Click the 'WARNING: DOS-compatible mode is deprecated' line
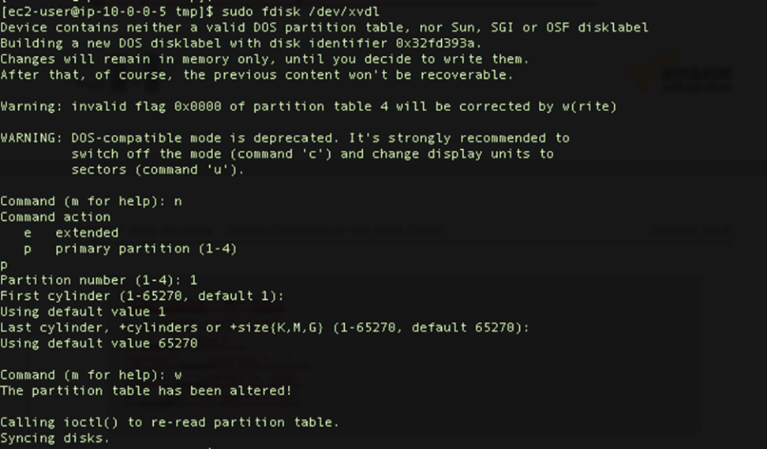Viewport: 767px width, 449px height. [285, 138]
